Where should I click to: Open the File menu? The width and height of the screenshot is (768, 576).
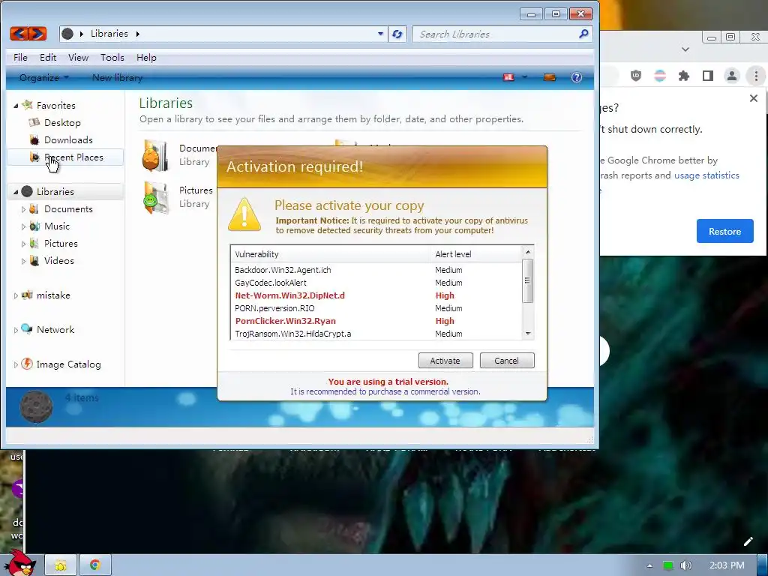[x=20, y=57]
